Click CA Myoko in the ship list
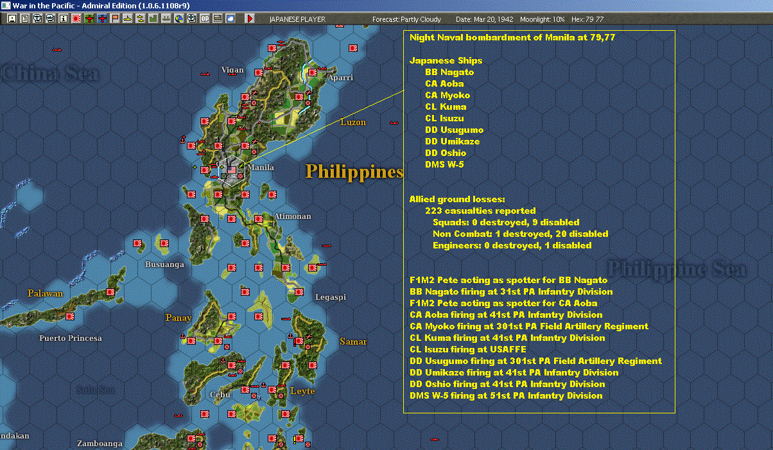Image resolution: width=773 pixels, height=450 pixels. (x=447, y=95)
